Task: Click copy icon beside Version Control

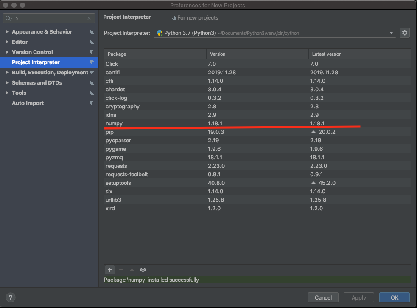Action: [92, 52]
